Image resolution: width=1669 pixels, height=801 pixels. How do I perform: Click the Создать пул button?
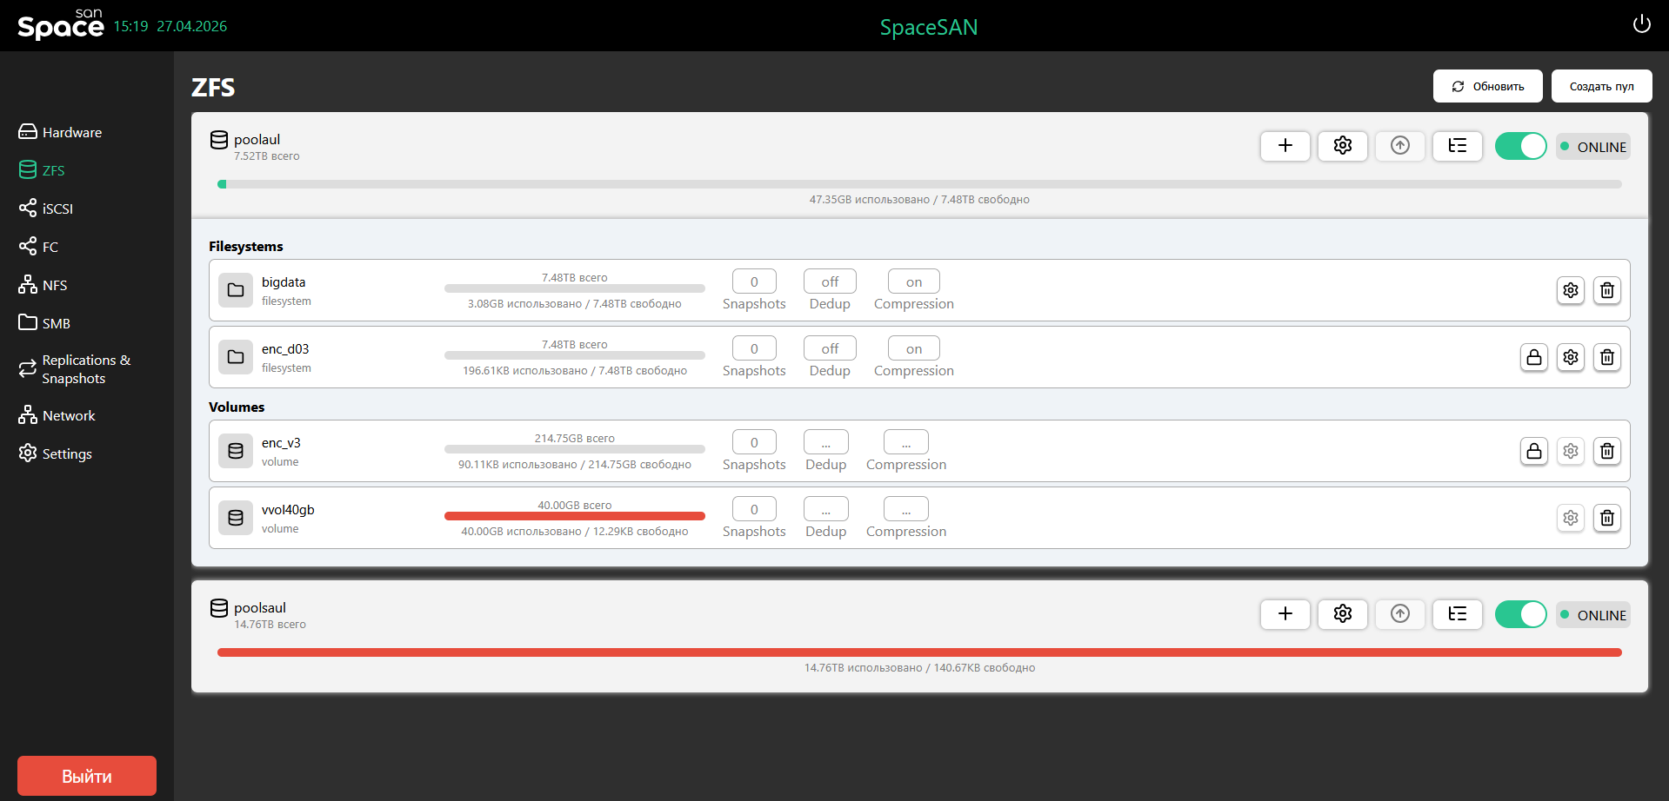pyautogui.click(x=1601, y=86)
